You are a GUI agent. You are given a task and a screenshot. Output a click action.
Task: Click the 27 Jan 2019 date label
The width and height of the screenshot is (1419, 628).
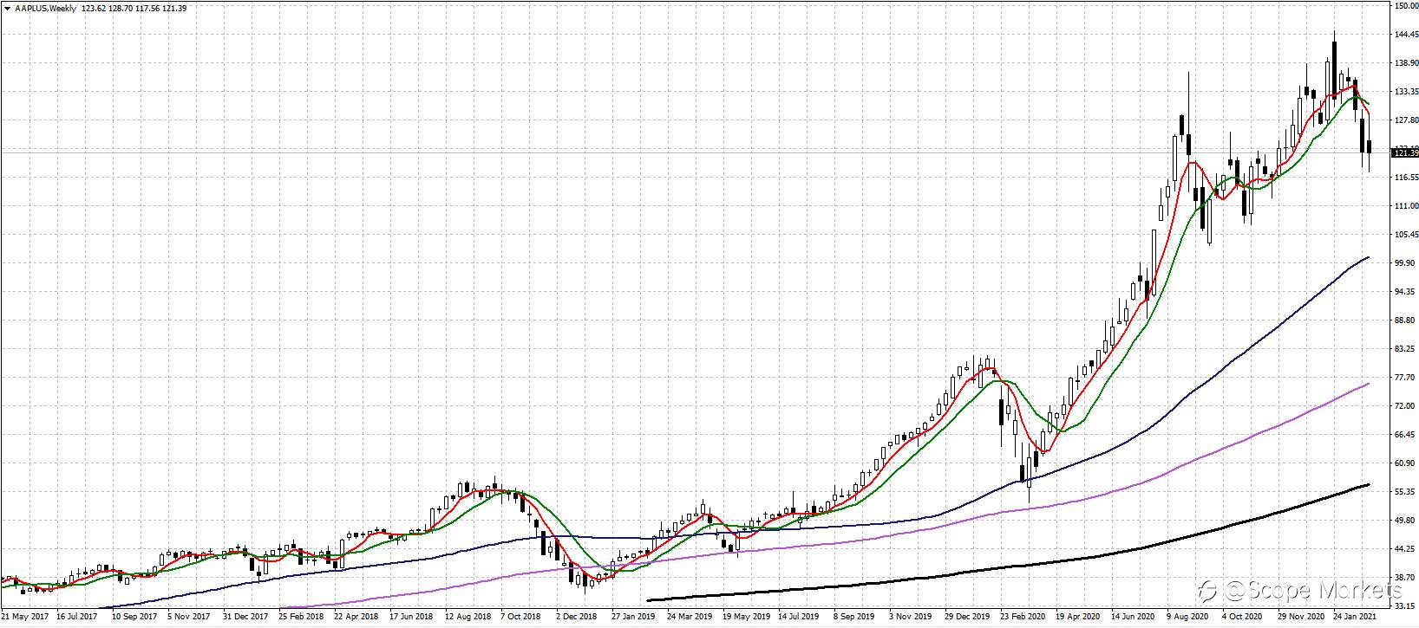(x=634, y=618)
